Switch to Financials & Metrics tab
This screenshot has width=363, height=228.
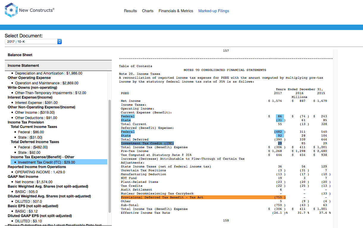click(176, 11)
